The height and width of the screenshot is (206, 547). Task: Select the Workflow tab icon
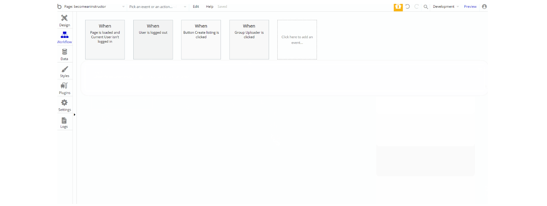[65, 35]
